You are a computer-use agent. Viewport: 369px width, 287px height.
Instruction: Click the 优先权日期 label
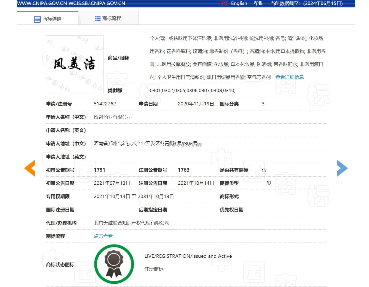(231, 210)
